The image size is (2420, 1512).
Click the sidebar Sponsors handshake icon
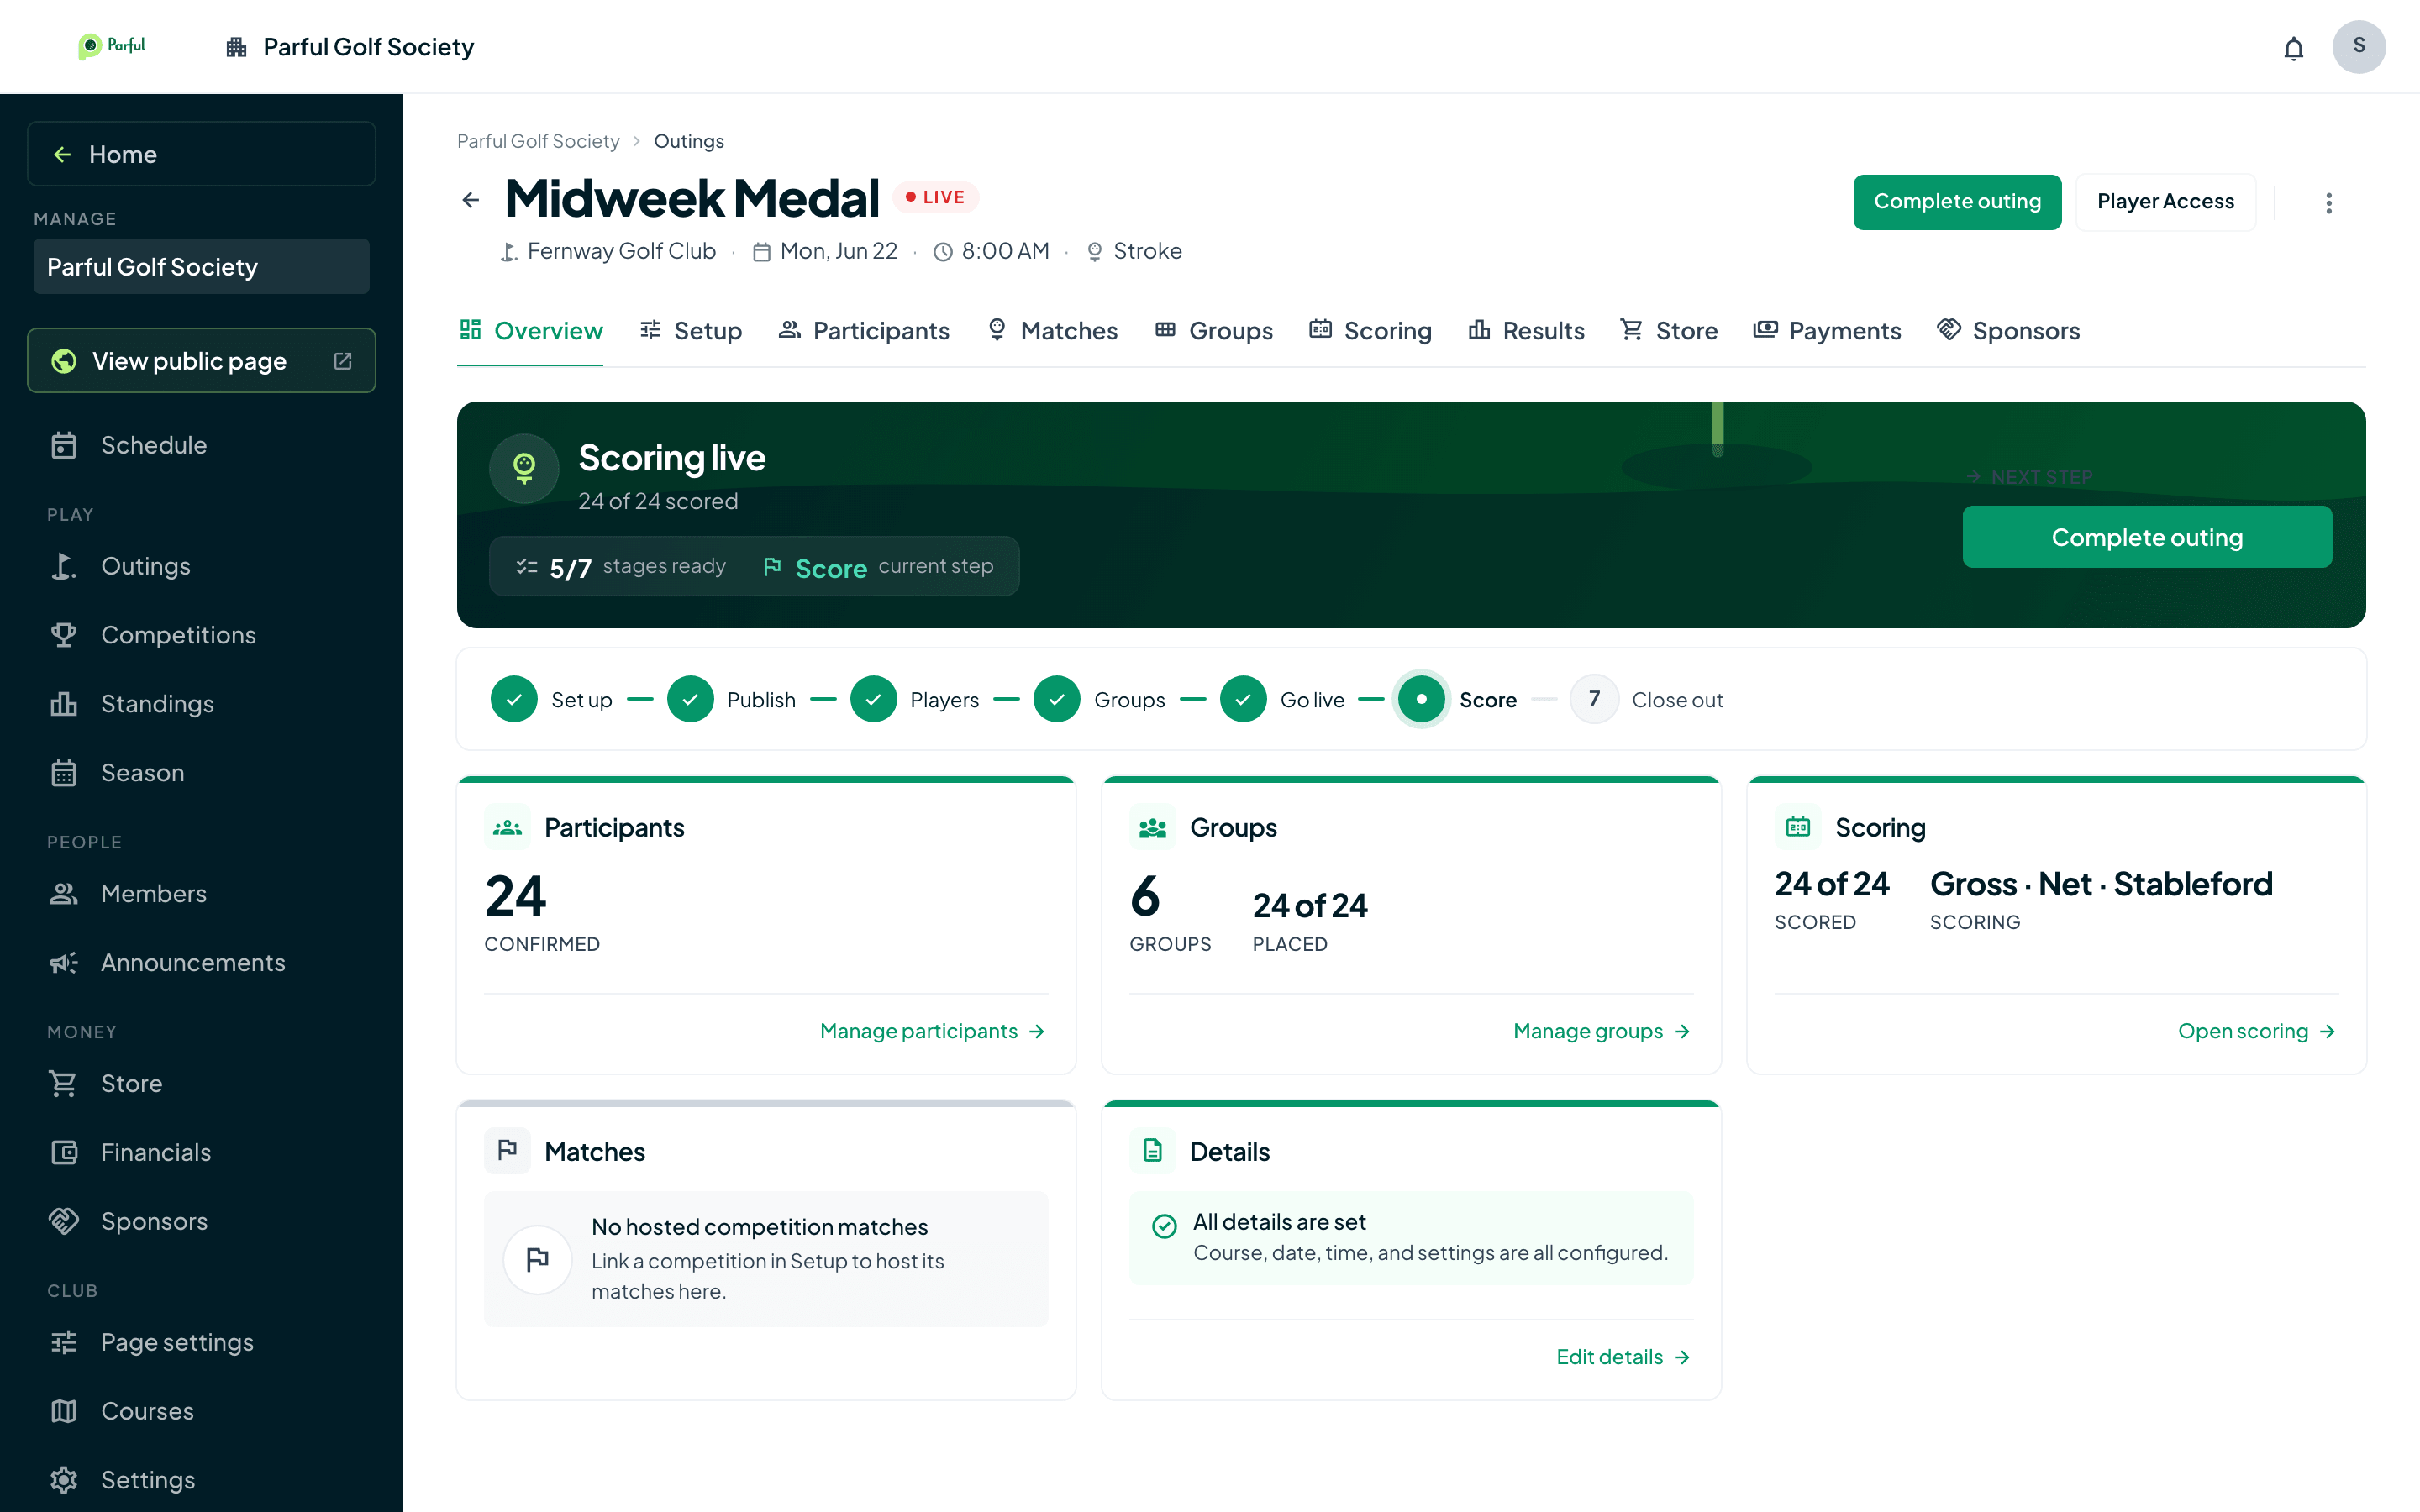64,1222
